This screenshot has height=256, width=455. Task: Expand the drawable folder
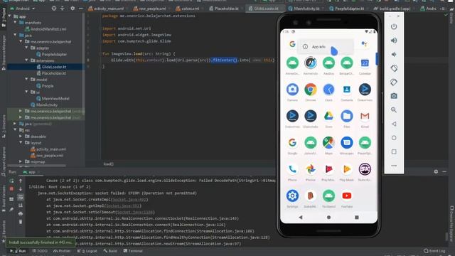click(x=21, y=137)
